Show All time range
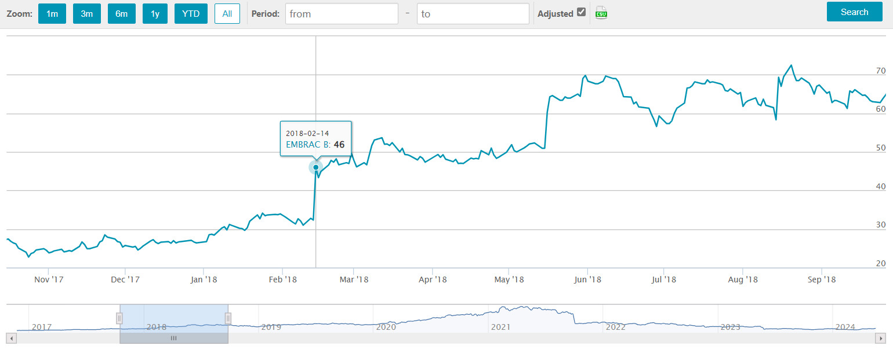 [x=227, y=14]
